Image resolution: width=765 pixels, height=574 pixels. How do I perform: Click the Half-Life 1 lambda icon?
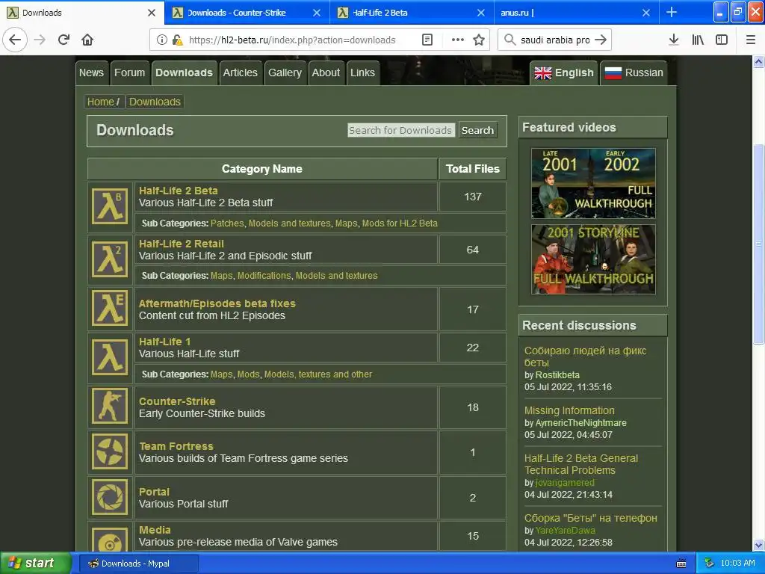pyautogui.click(x=110, y=358)
